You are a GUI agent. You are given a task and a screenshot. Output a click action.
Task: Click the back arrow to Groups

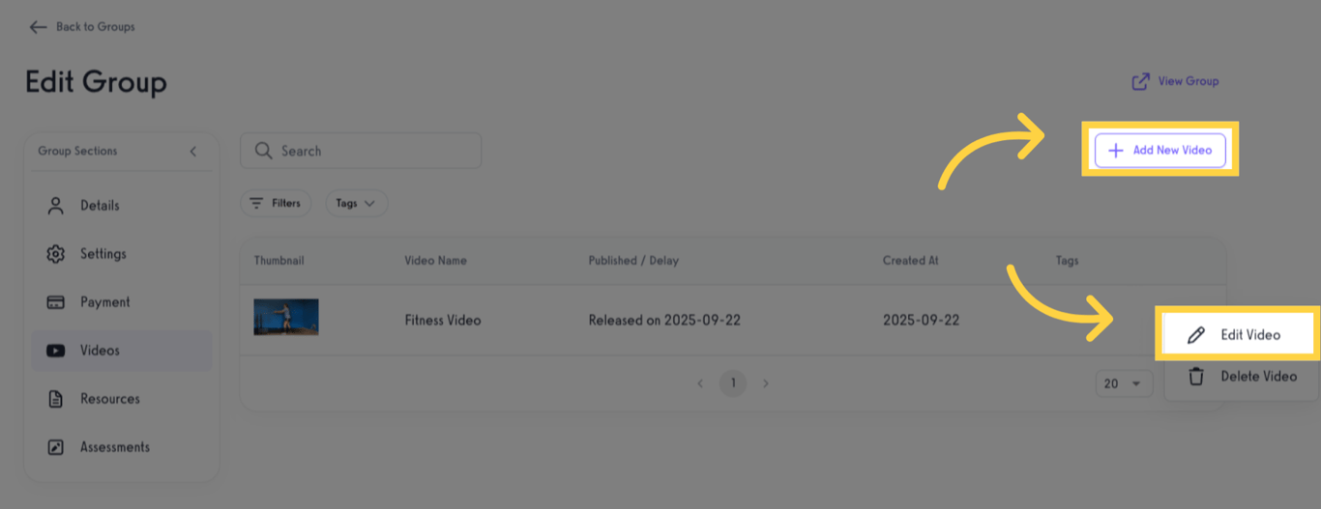tap(38, 27)
